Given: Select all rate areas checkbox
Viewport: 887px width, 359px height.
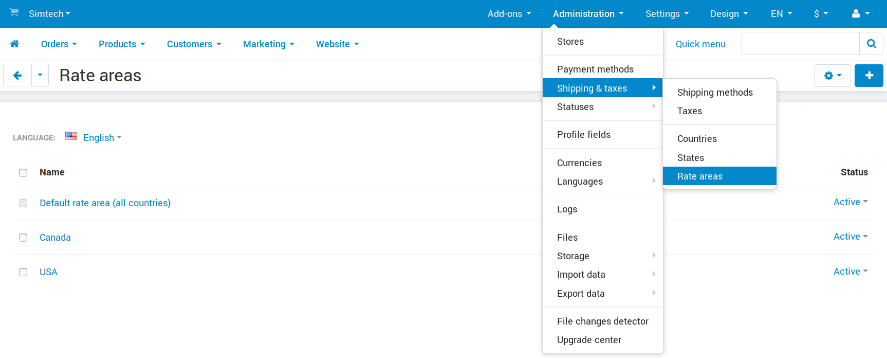Looking at the screenshot, I should click(23, 173).
